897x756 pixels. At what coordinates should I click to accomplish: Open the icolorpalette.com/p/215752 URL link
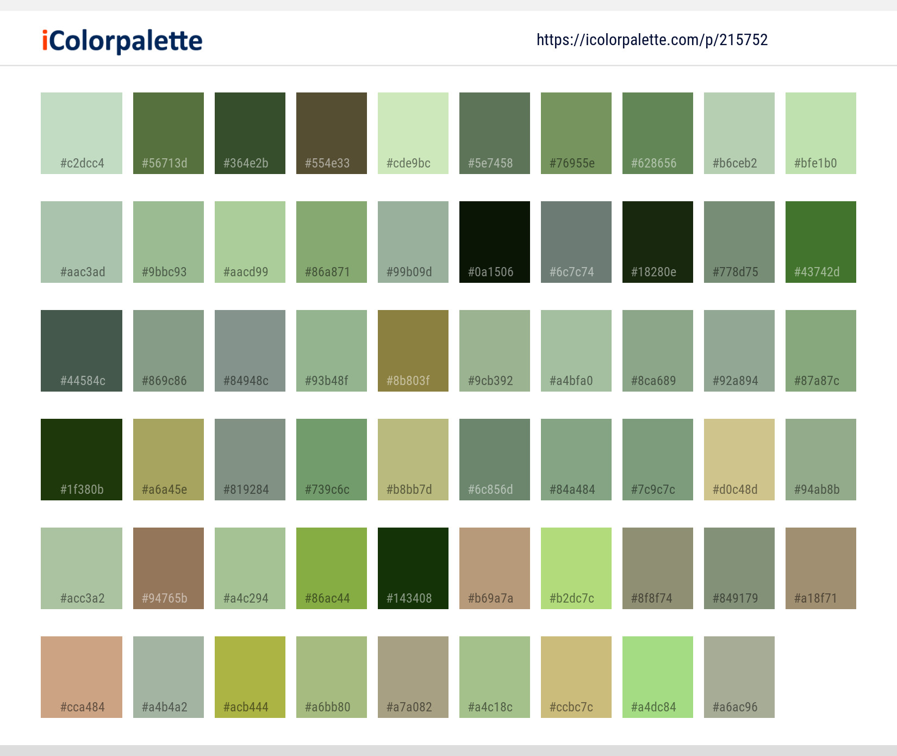652,40
